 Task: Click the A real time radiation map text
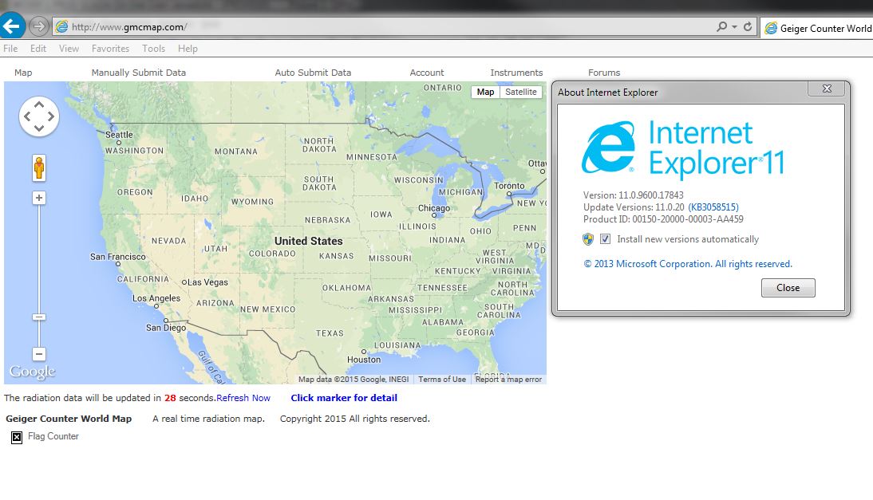click(209, 419)
